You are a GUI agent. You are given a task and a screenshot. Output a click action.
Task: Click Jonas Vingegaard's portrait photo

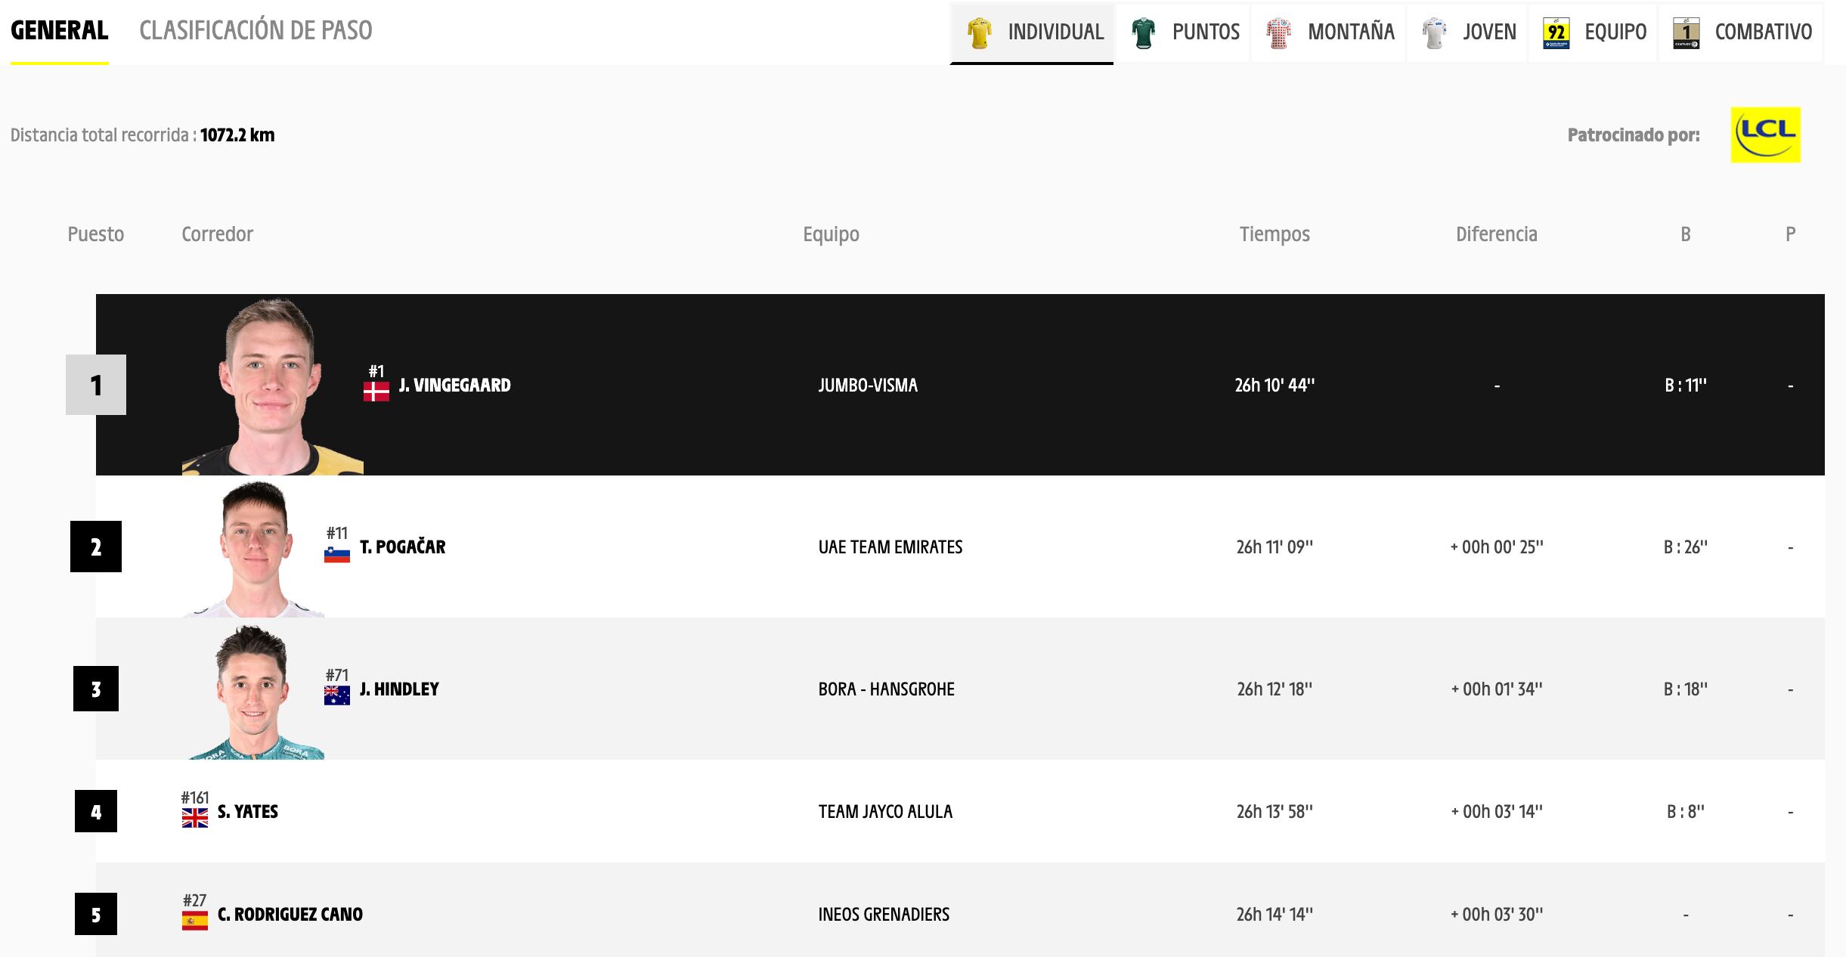click(x=272, y=386)
